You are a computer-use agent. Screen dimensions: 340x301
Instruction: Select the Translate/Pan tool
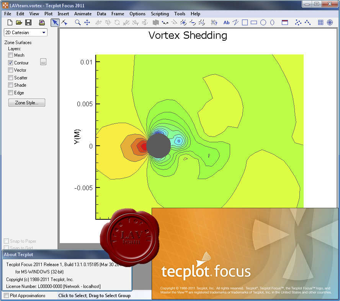click(x=87, y=22)
